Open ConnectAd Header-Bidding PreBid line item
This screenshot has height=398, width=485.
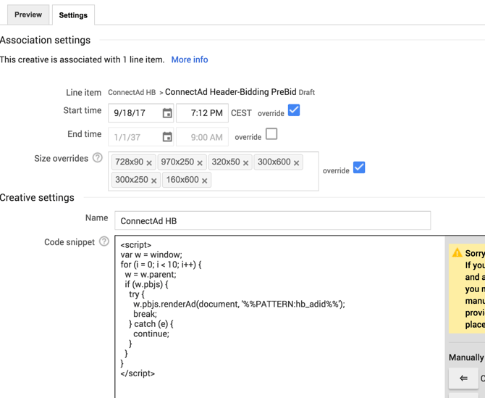point(231,92)
